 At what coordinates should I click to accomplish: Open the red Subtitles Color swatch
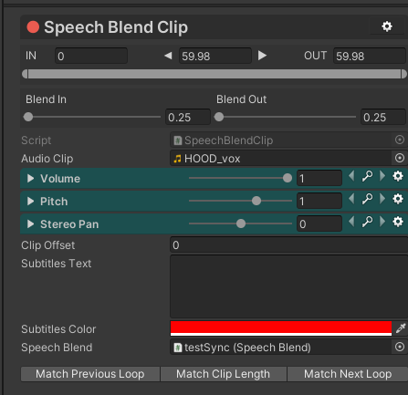click(281, 328)
